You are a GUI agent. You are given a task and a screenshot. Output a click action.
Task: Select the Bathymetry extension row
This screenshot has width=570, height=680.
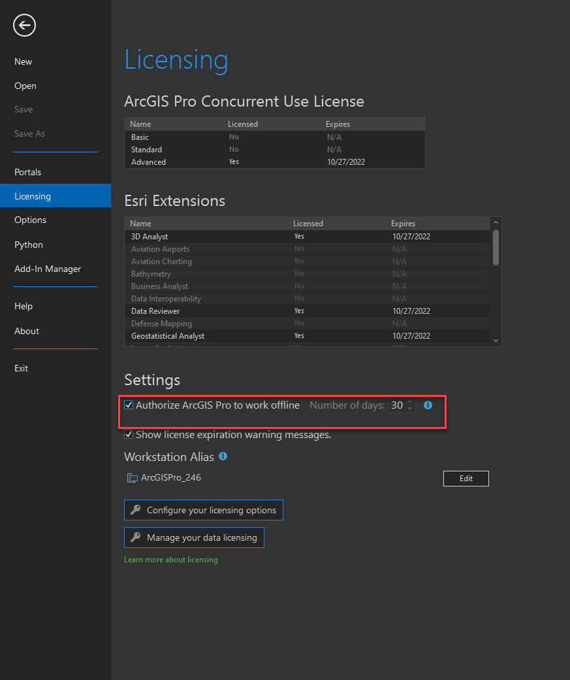pyautogui.click(x=308, y=274)
